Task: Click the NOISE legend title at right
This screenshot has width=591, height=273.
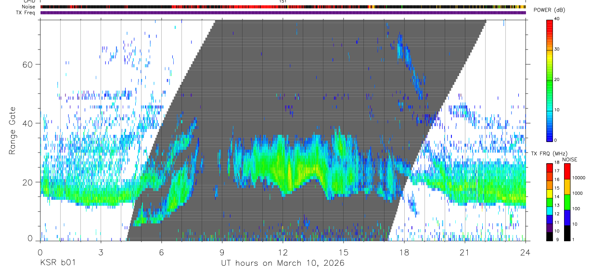Action: pyautogui.click(x=570, y=159)
